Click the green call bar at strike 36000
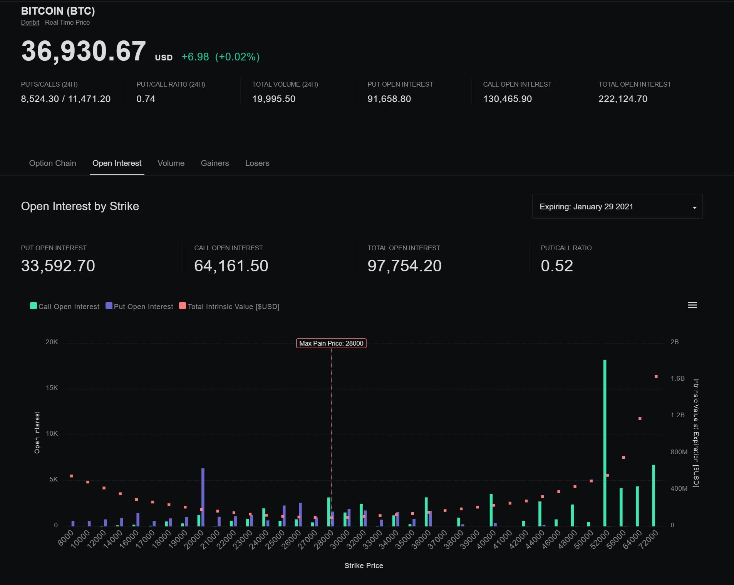 426,511
